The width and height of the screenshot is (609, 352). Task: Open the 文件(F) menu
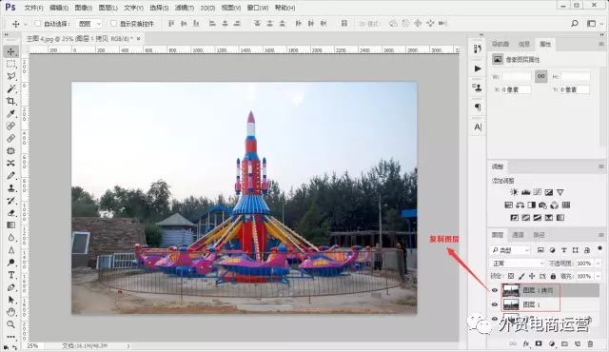coord(33,8)
